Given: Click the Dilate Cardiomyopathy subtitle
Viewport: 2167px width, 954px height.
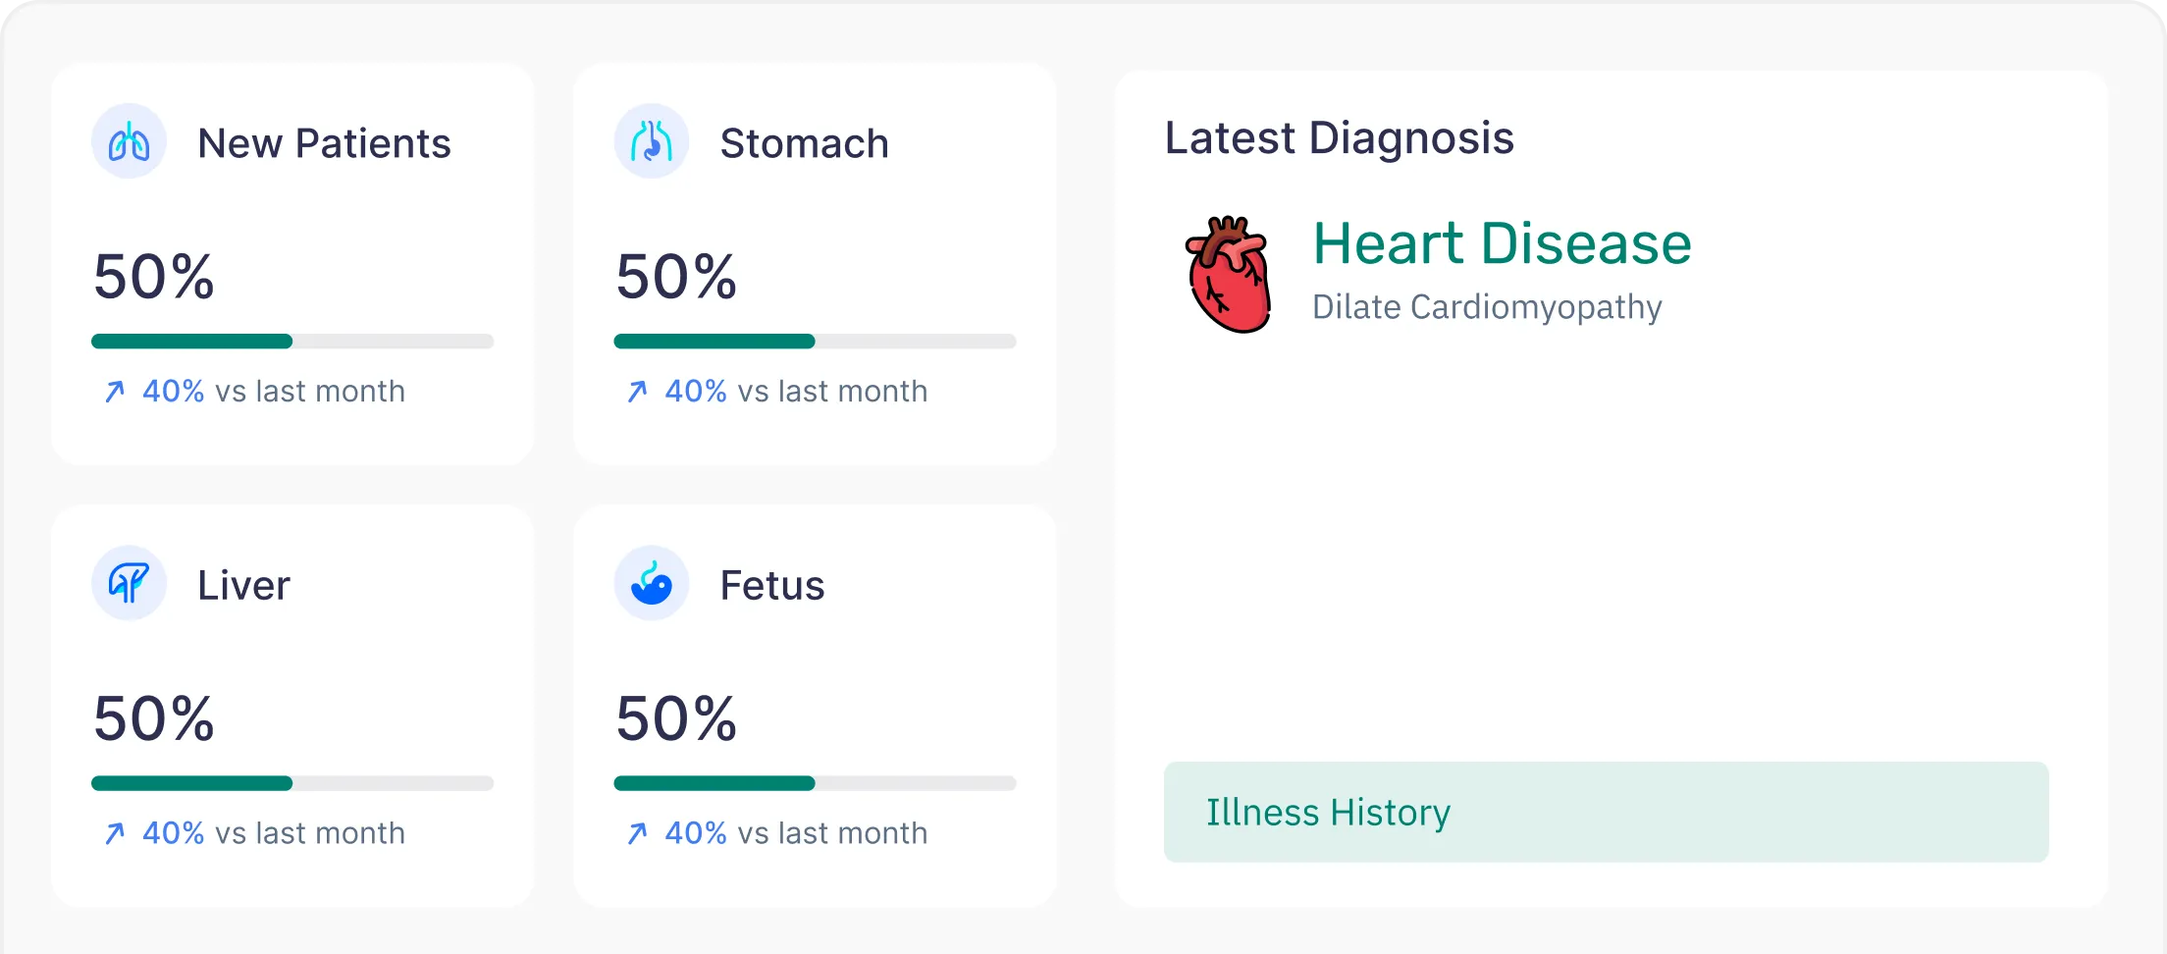Looking at the screenshot, I should coord(1487,307).
